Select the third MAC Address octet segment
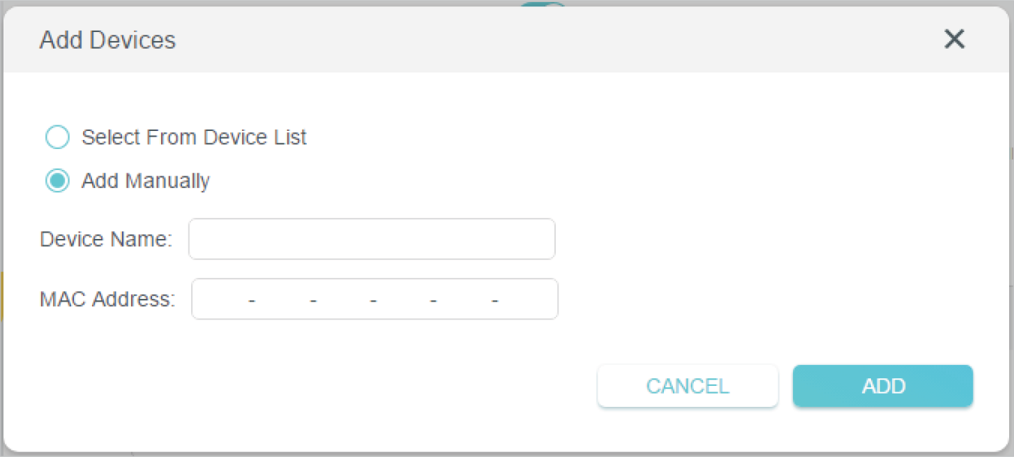The height and width of the screenshot is (457, 1014). (343, 300)
